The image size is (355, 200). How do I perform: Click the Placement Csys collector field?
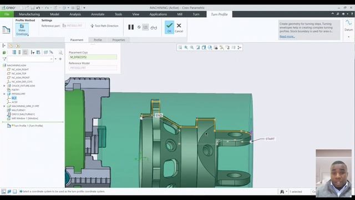pyautogui.click(x=93, y=57)
